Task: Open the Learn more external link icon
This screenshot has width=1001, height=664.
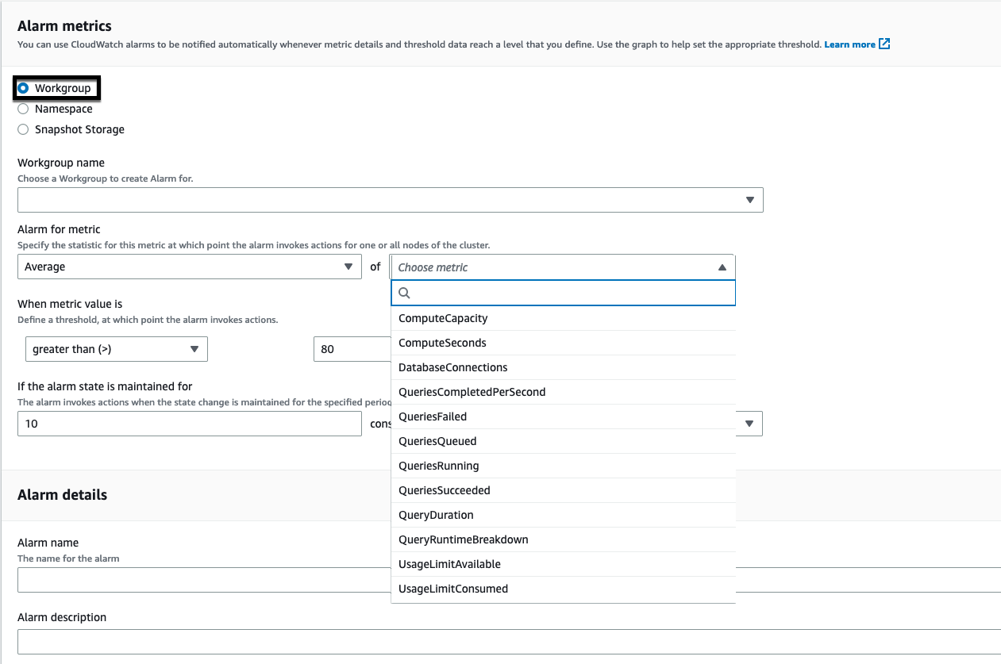Action: (x=884, y=44)
